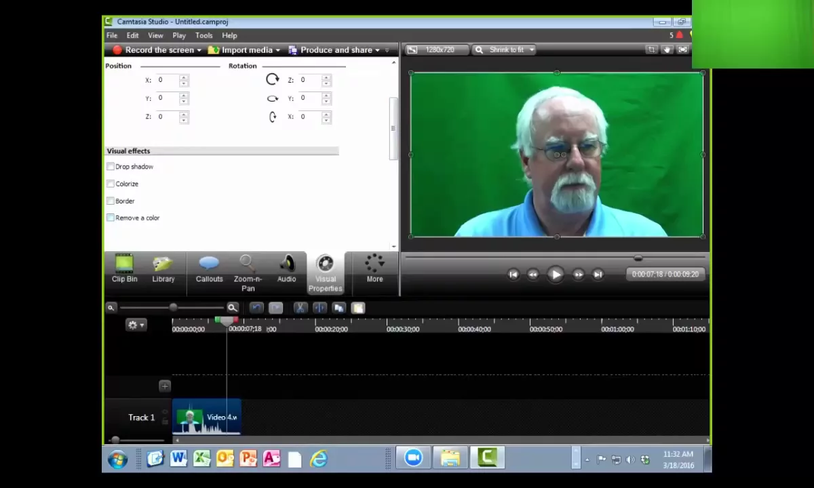The image size is (814, 488).
Task: Adjust the Position X spinner arrows
Action: 184,80
